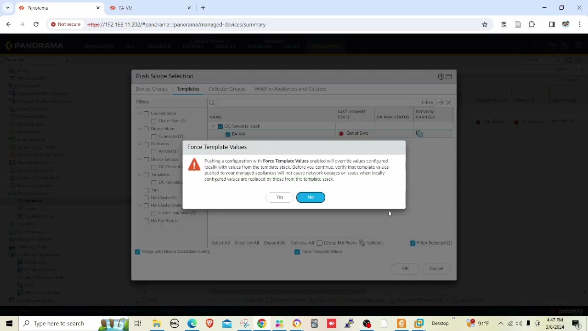Collapse the Device Groups filter group
Screen dimensions: 588x331
tap(139, 160)
